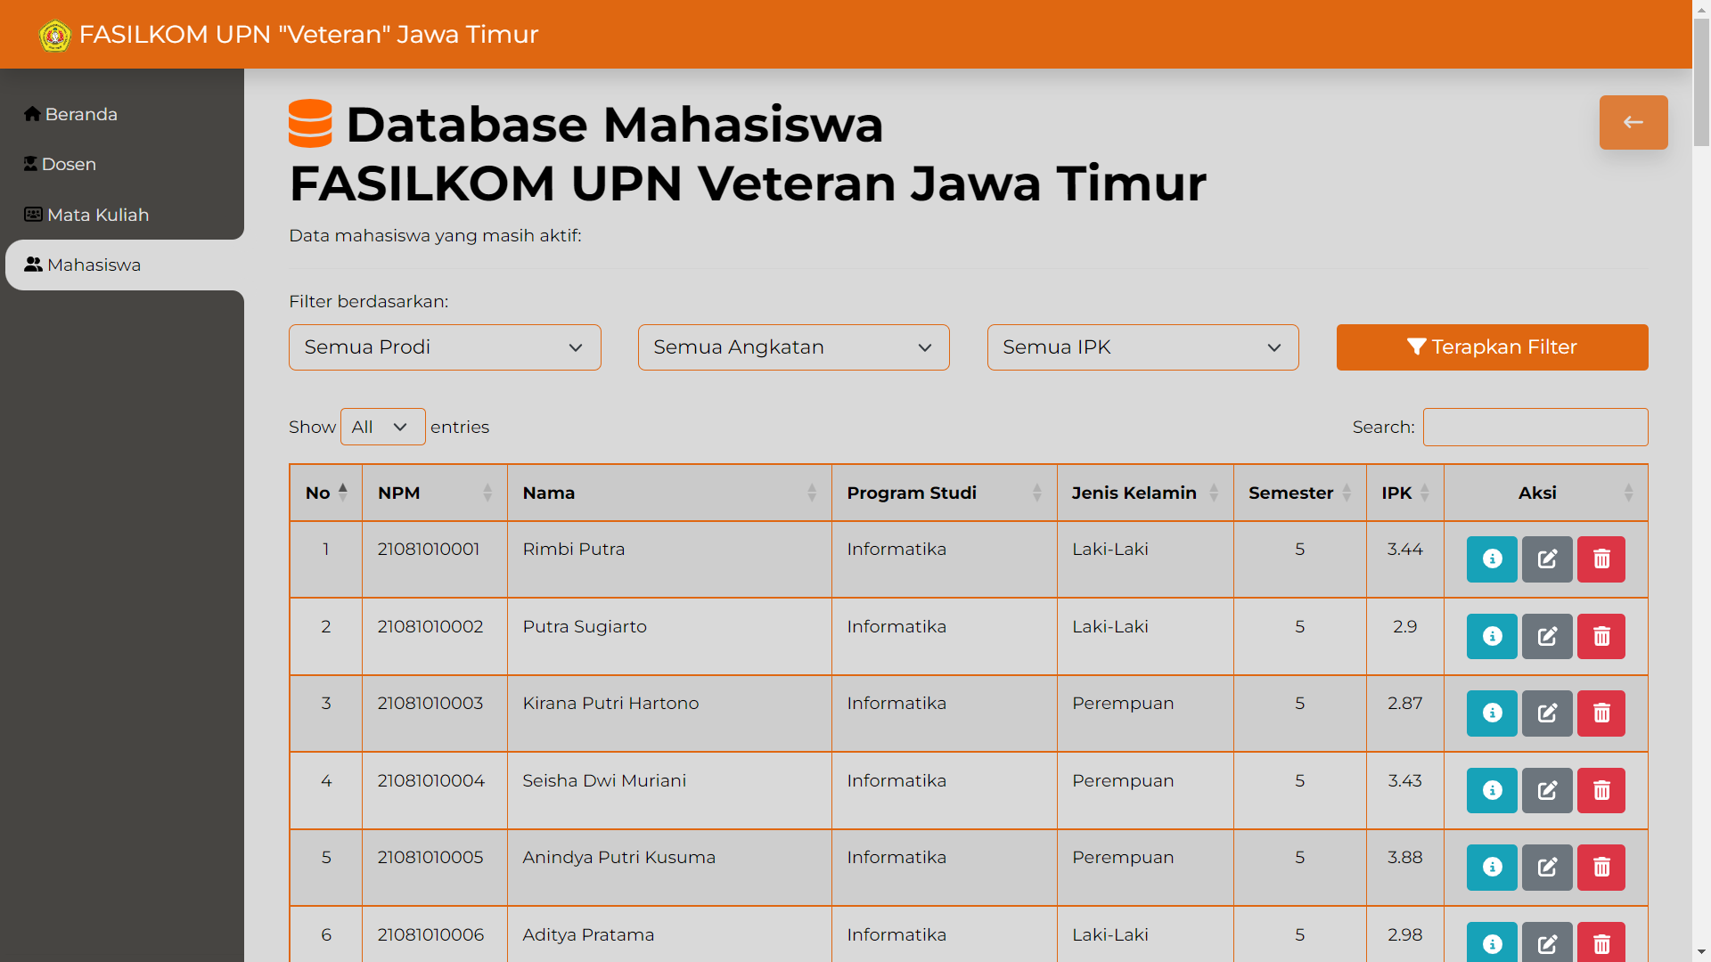Sort table by Nama column
Viewport: 1711px width, 962px height.
click(x=669, y=493)
